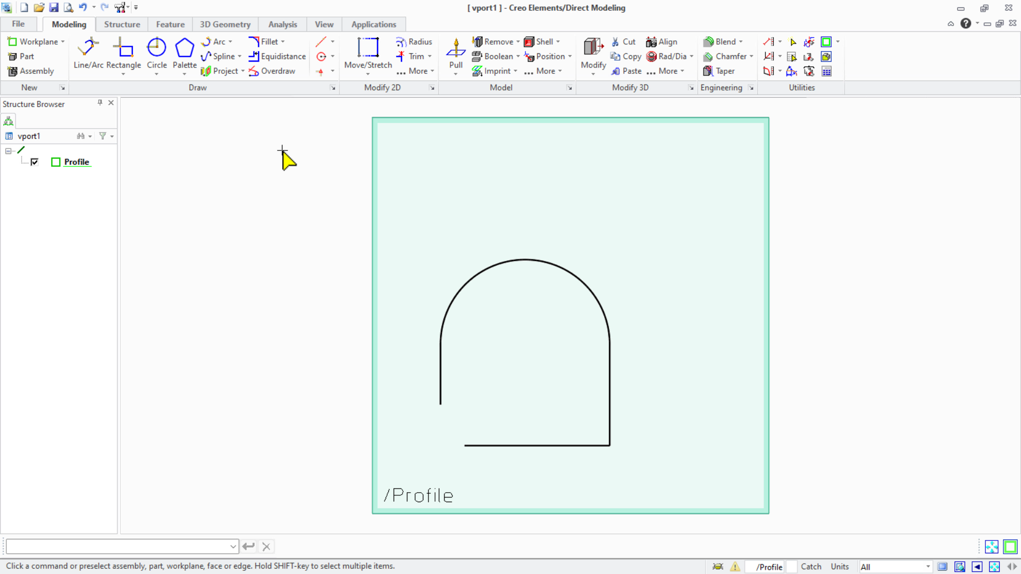Select Profile item in Structure Browser

pyautogui.click(x=77, y=162)
